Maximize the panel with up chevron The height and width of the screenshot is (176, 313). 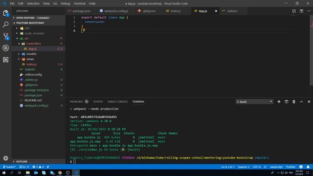tap(301, 102)
